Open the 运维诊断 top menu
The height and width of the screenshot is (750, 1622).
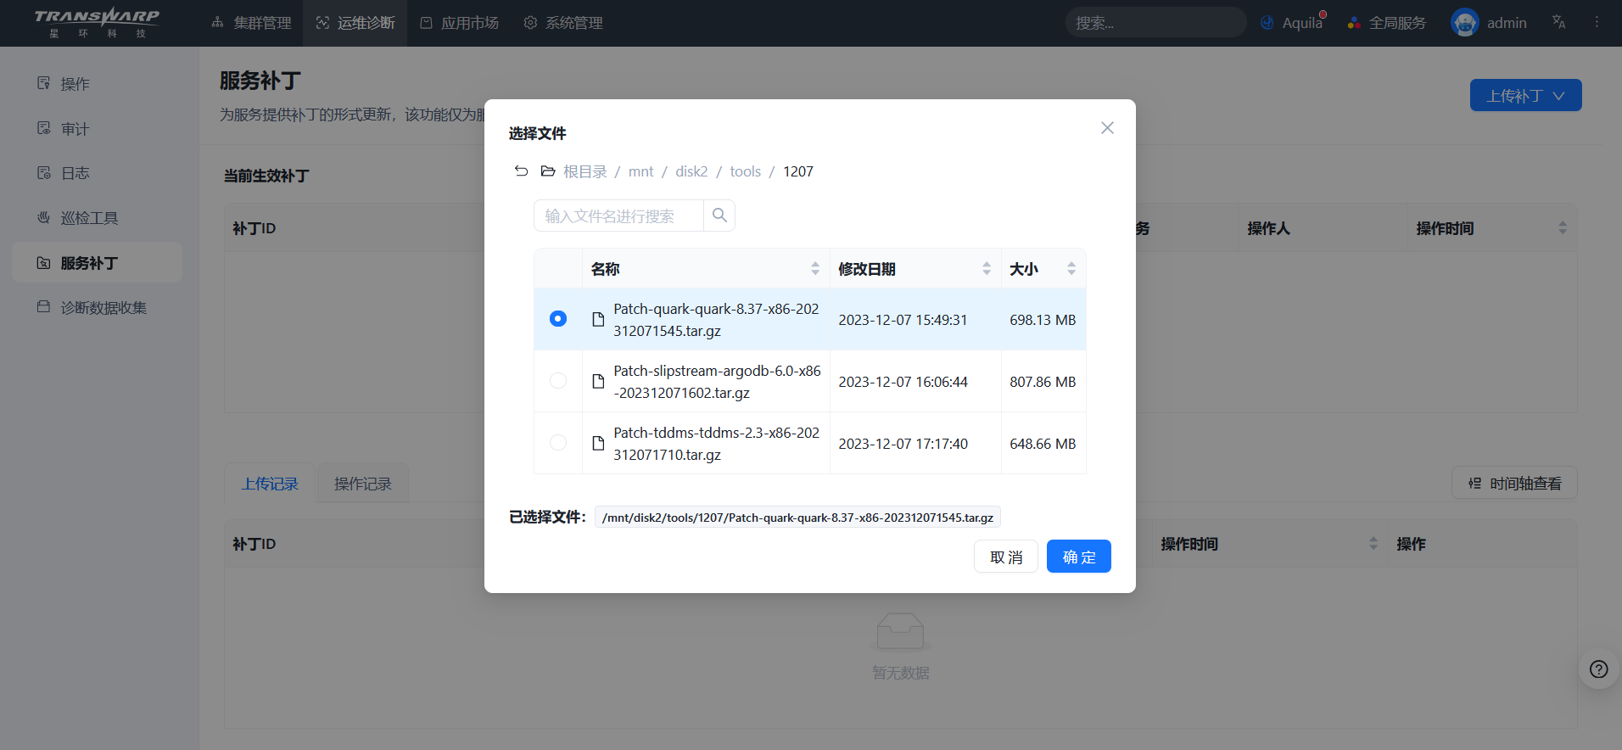(x=355, y=23)
